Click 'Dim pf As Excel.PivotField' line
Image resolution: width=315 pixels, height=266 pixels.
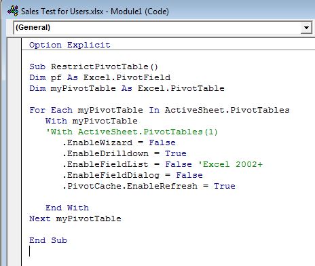point(100,77)
